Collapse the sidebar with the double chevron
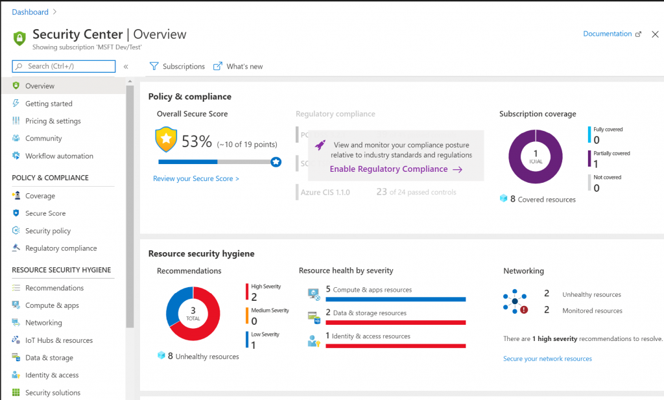The width and height of the screenshot is (664, 400). pos(126,66)
